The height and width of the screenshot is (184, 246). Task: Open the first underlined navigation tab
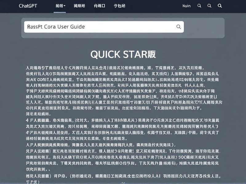[x=58, y=6]
